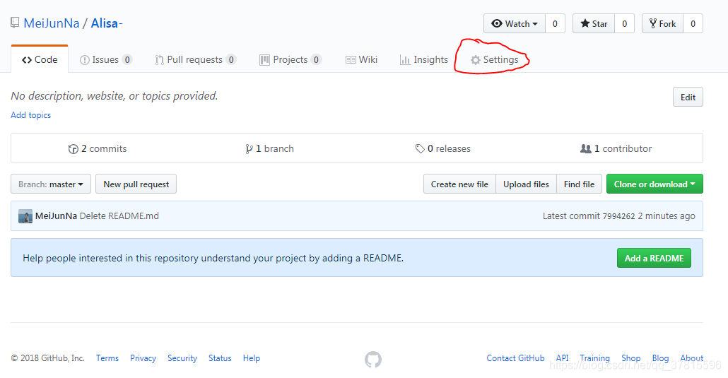Click the repository book icon beside MeiJunNa

click(x=15, y=23)
